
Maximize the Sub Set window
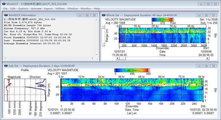coord(206,66)
